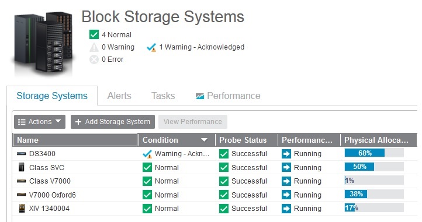This screenshot has width=422, height=222.
Task: Click Class SVC performance Running arrow icon
Action: (286, 168)
